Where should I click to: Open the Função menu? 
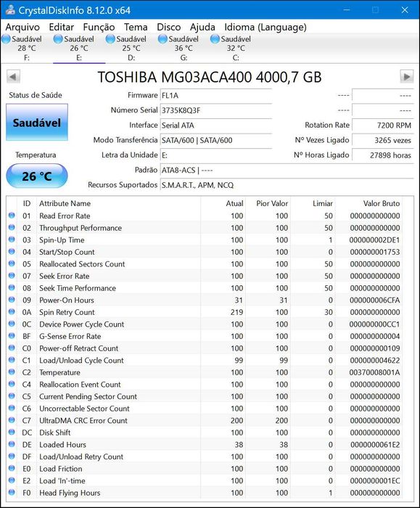(x=99, y=28)
